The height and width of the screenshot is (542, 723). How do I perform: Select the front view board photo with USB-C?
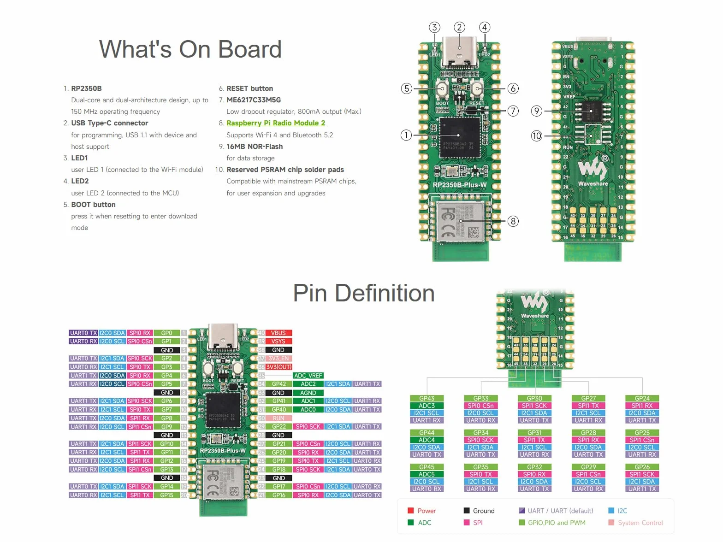pos(460,148)
